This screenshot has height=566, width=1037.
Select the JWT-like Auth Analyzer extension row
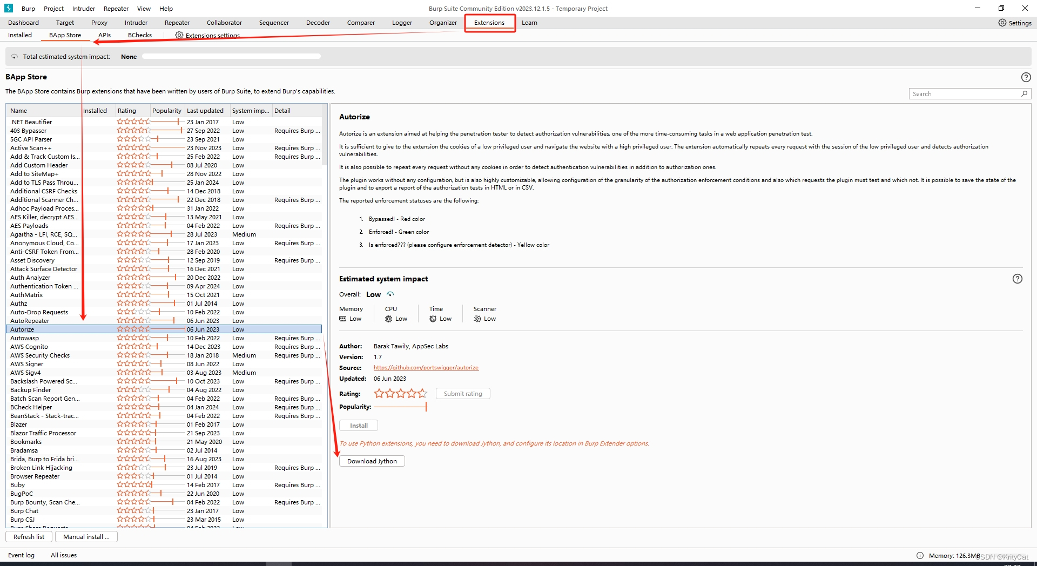tap(164, 278)
